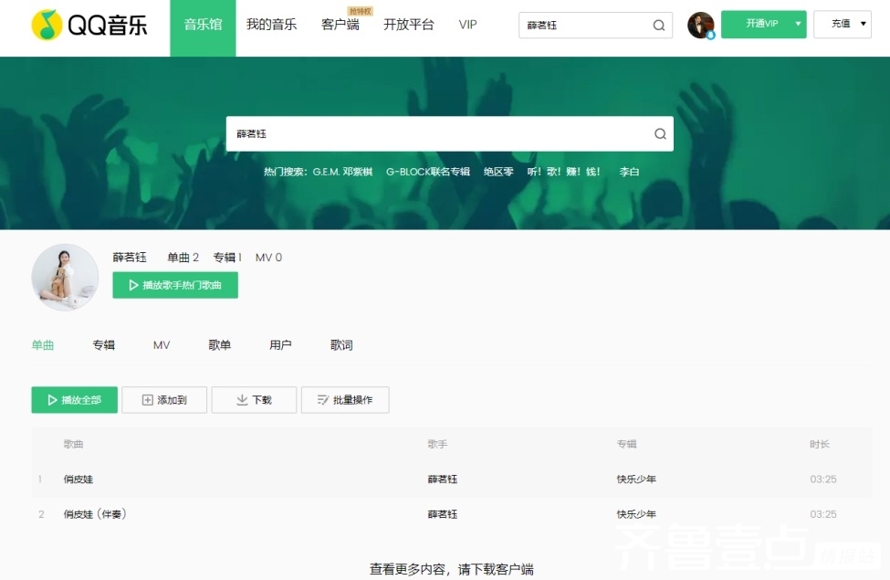890x580 pixels.
Task: Open the song 俏皮娃 in row 1
Action: click(79, 479)
